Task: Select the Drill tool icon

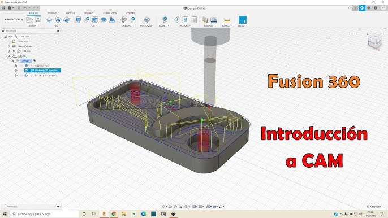Action: point(123,20)
